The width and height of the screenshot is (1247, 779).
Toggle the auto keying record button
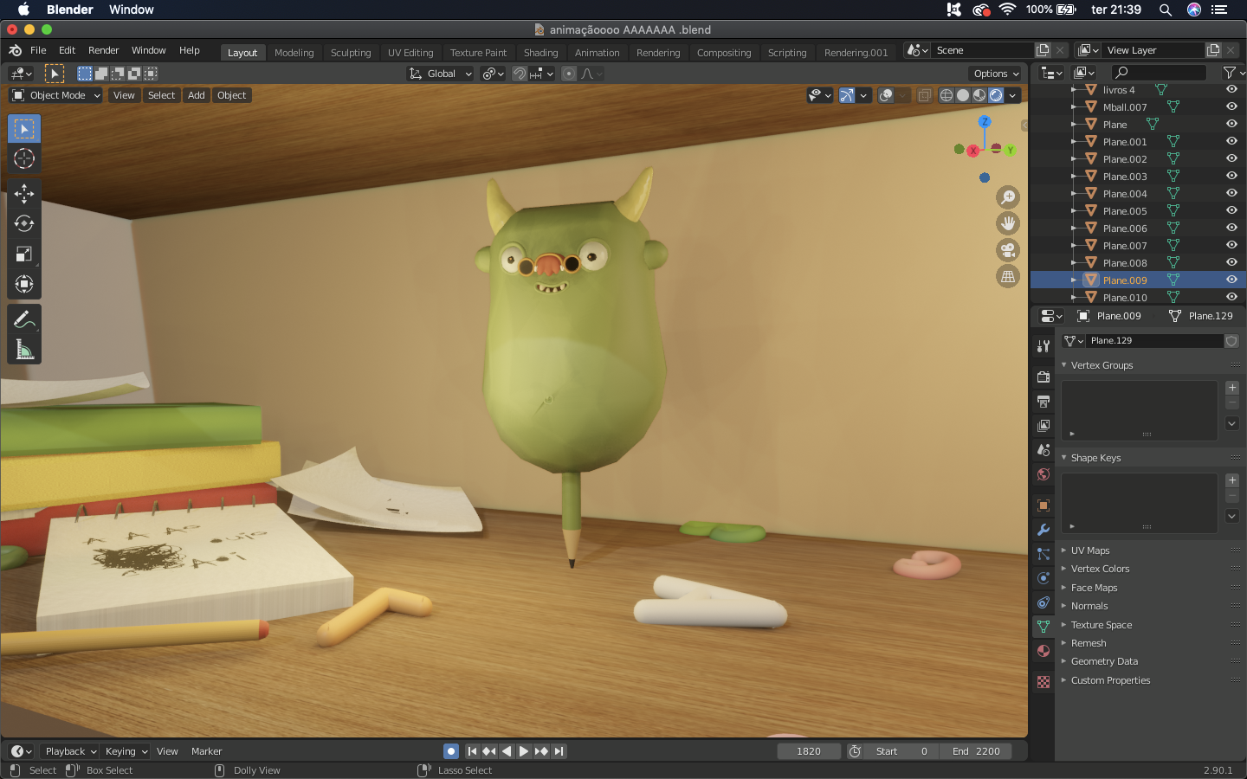pyautogui.click(x=450, y=751)
